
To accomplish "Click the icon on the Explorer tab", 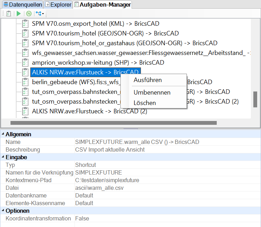I will click(48, 4).
